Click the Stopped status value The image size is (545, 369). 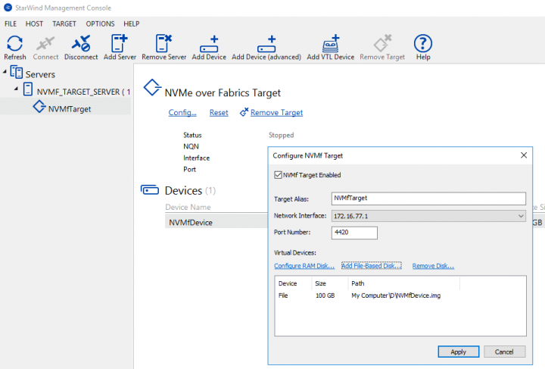pyautogui.click(x=281, y=135)
